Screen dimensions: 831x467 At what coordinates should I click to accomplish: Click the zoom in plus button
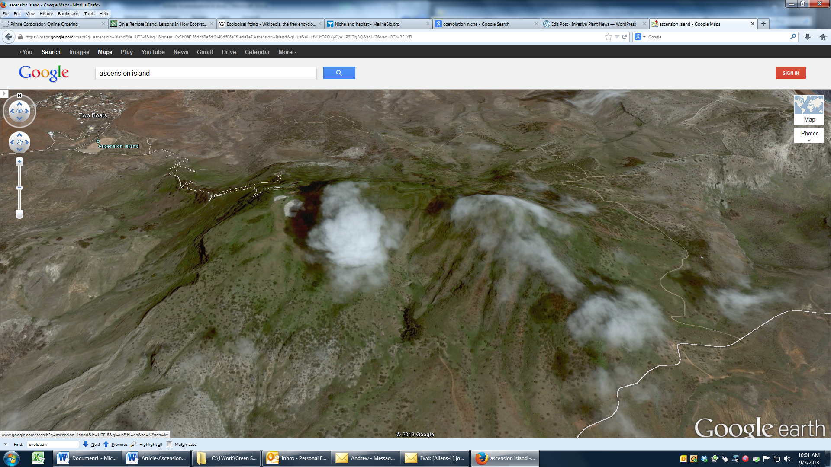tap(19, 162)
